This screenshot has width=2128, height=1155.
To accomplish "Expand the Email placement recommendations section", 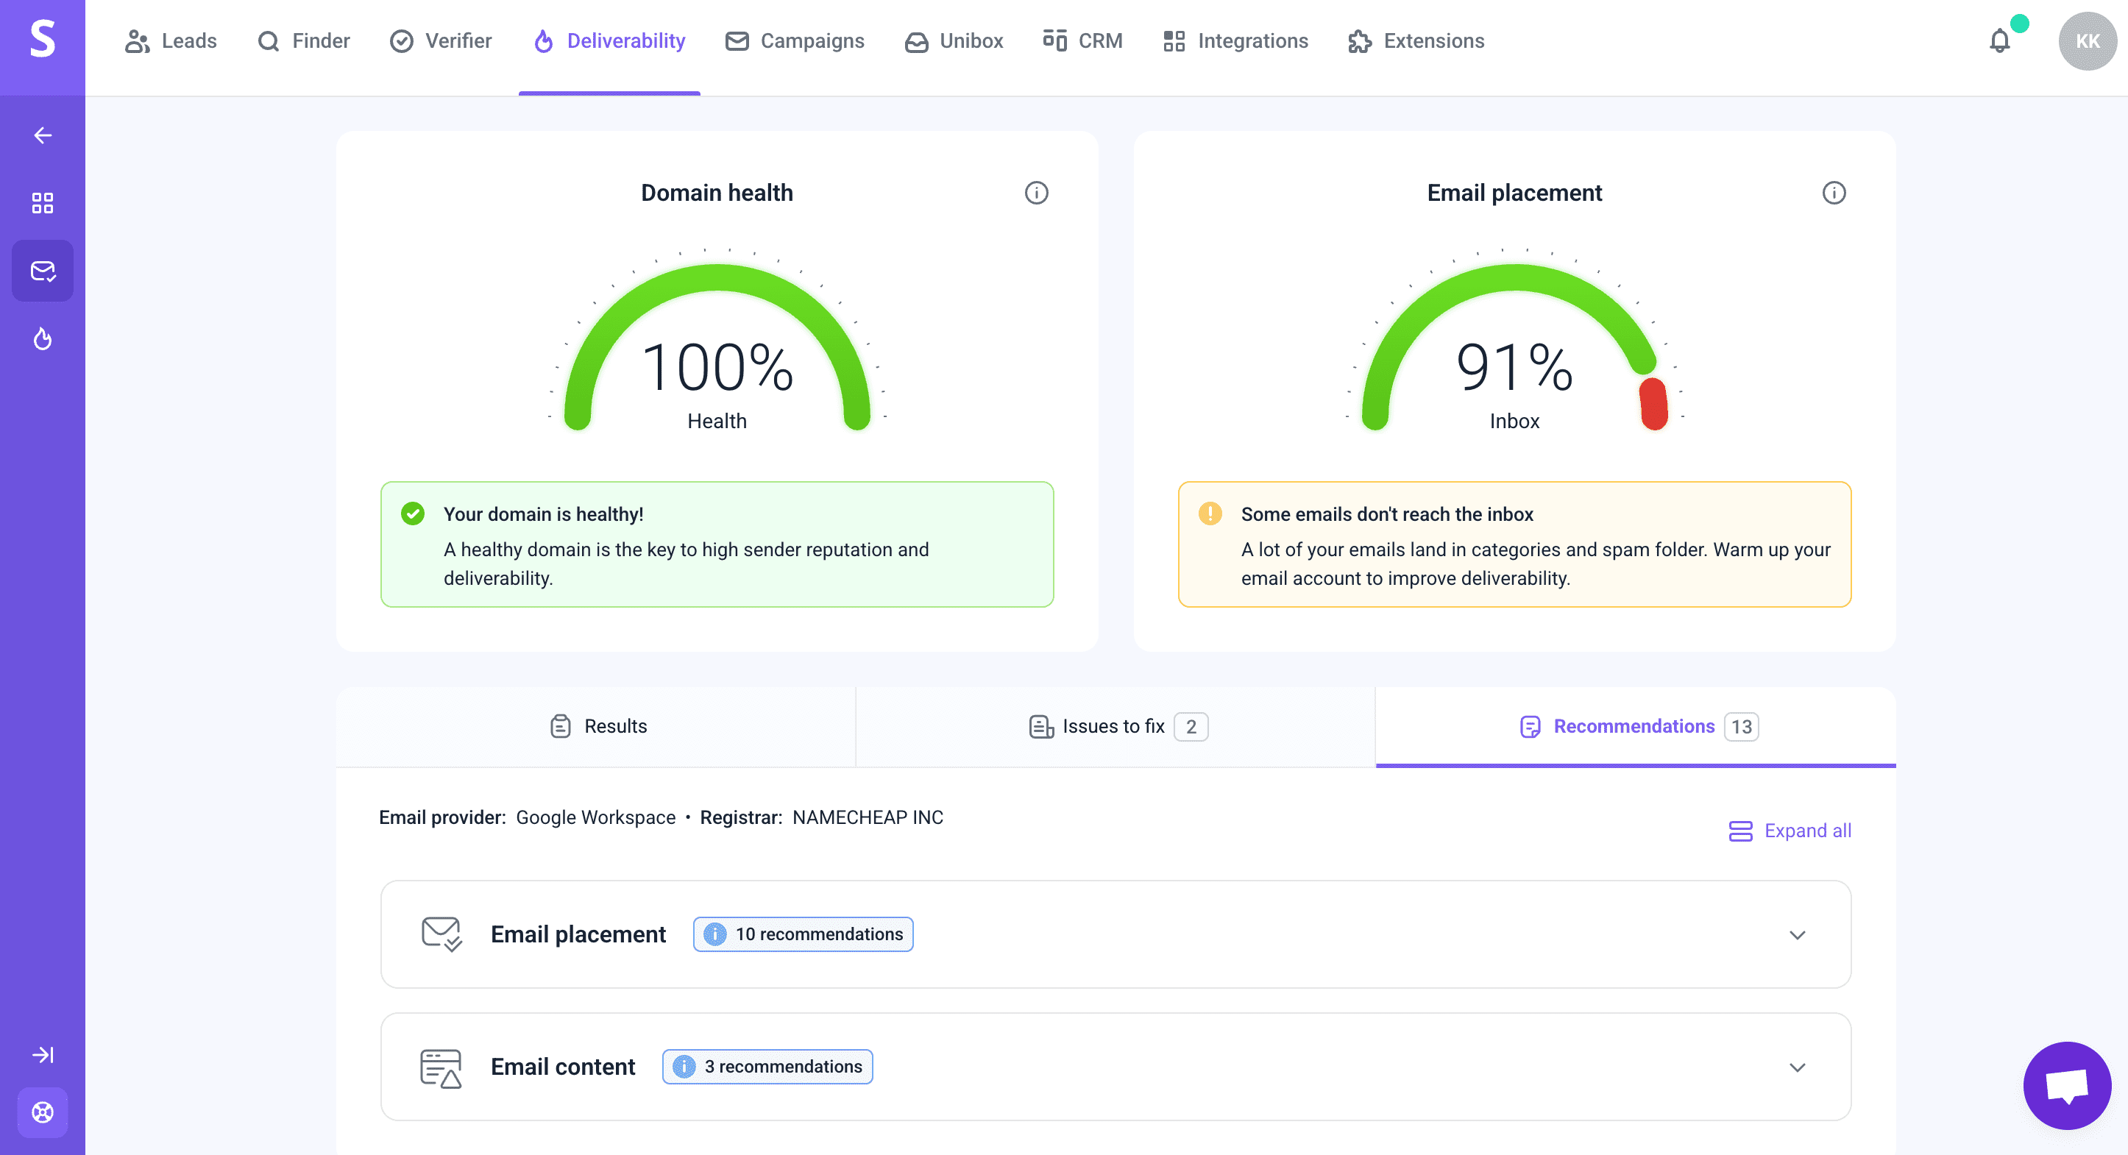I will tap(1797, 934).
